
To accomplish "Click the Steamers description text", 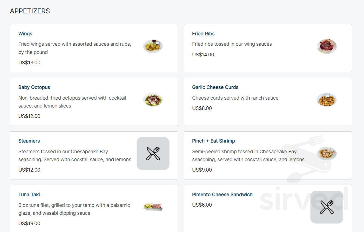I will 75,155.
